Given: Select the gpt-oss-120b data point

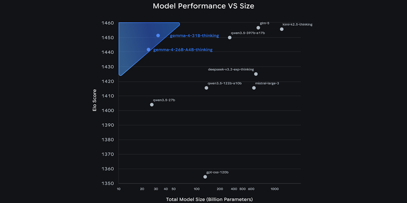Looking at the screenshot, I should point(205,177).
